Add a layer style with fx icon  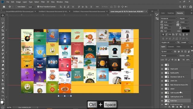coord(169,107)
